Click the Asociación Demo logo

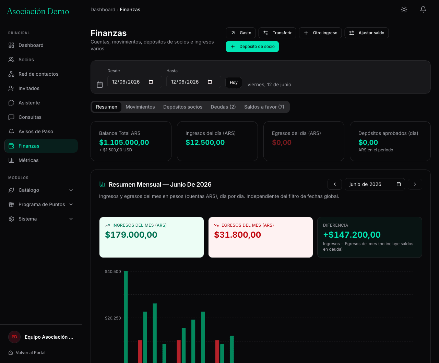38,11
